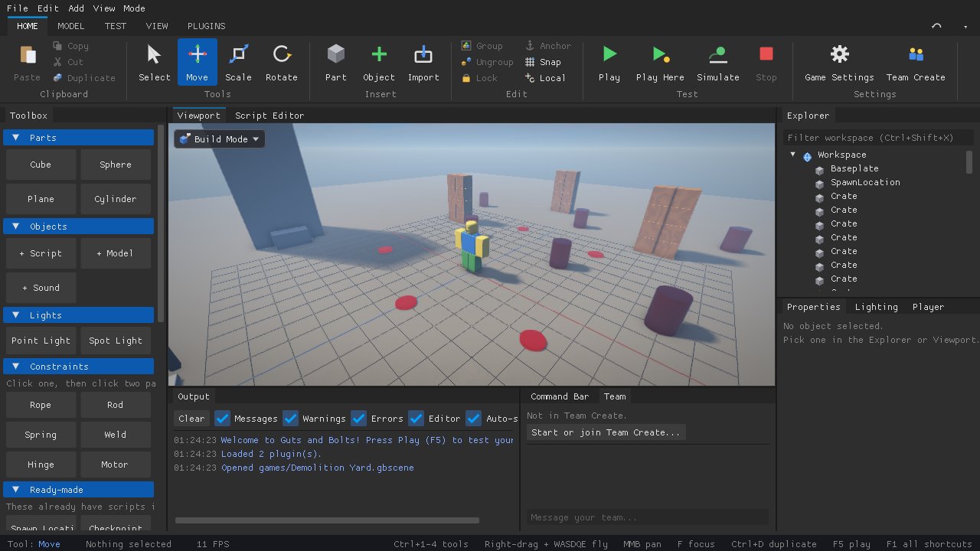The width and height of the screenshot is (980, 551).
Task: Open the Build Mode dropdown
Action: (219, 139)
